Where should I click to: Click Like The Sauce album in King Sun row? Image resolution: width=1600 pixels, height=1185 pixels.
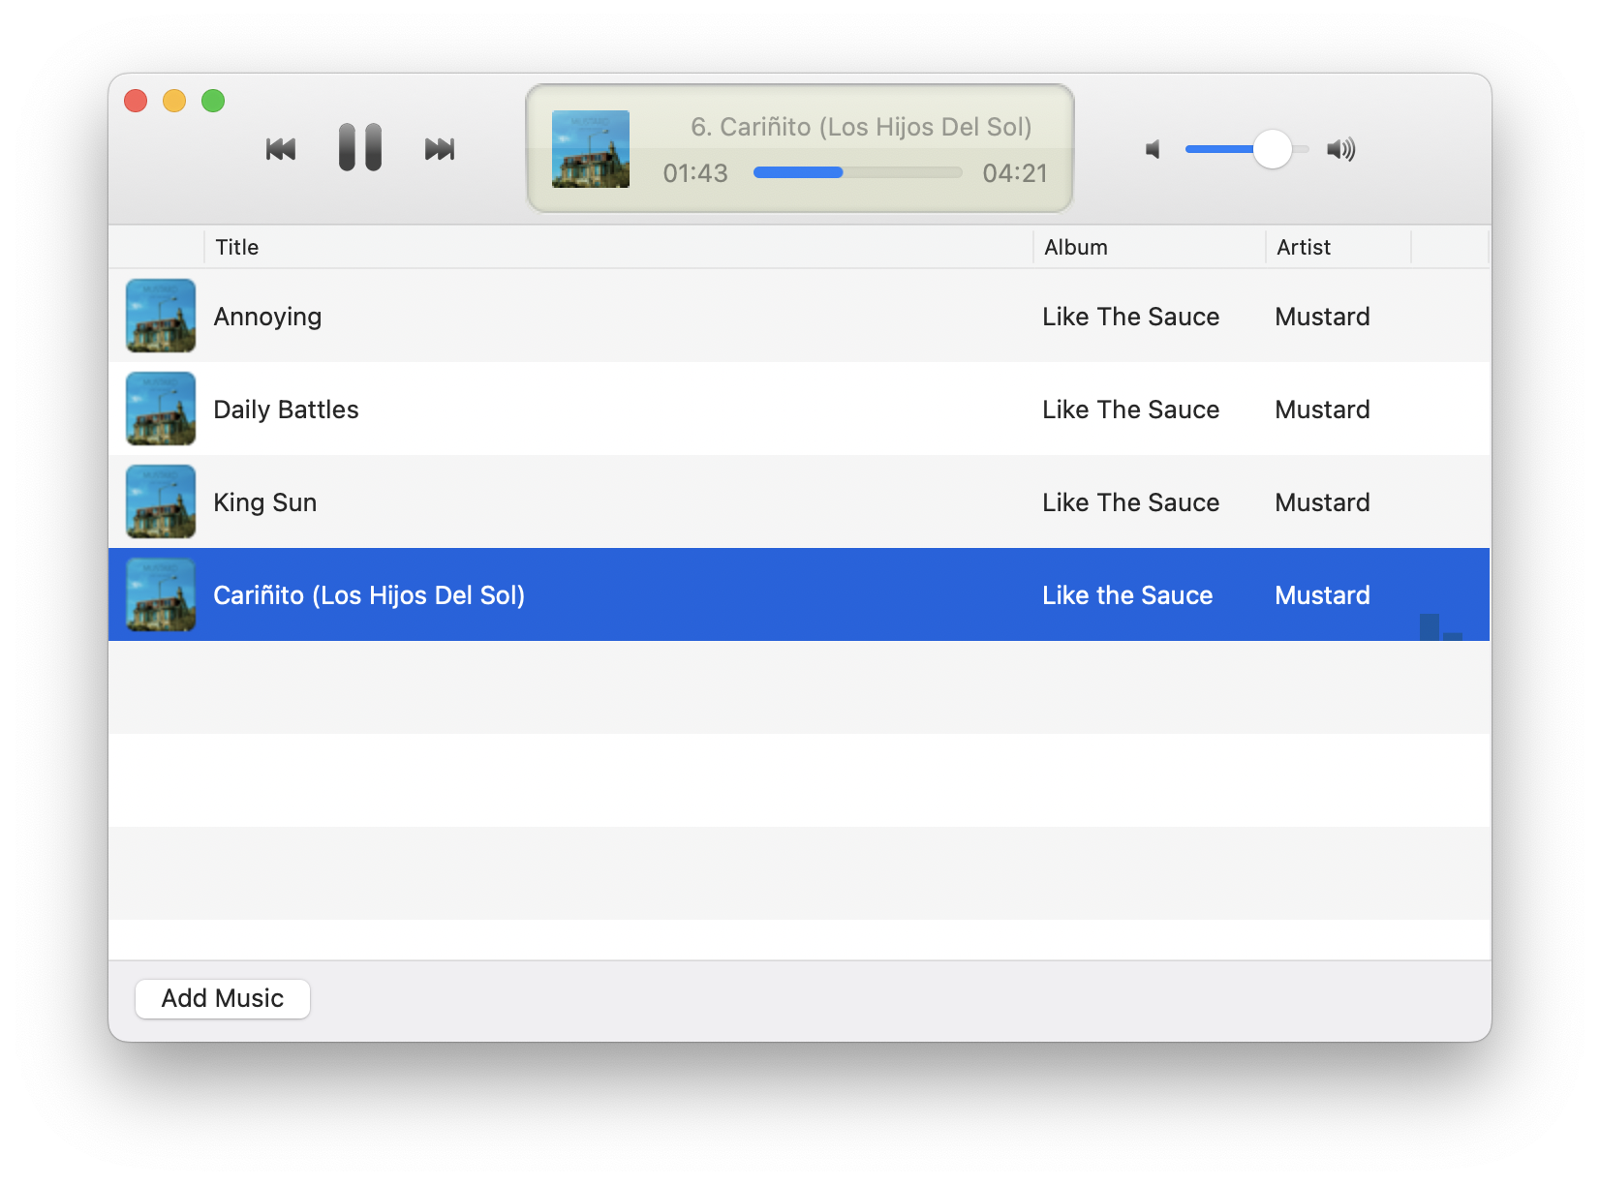(x=1130, y=502)
